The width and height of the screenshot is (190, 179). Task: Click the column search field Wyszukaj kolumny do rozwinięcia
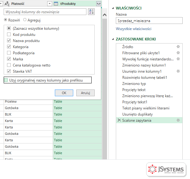(45, 12)
